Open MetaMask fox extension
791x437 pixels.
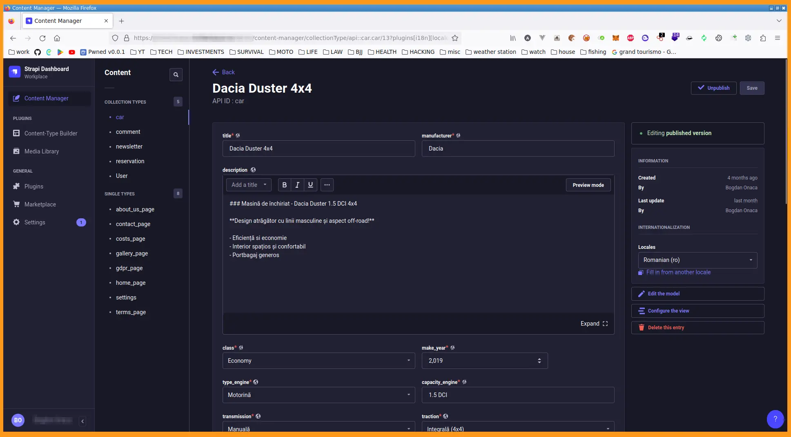[616, 38]
